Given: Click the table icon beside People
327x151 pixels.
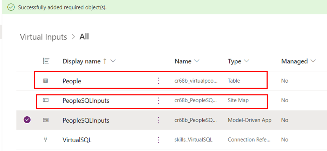Looking at the screenshot, I should 45,81.
